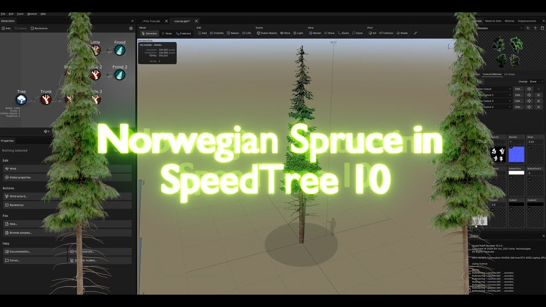The image size is (546, 307).
Task: Open the Window menu
Action: 32,14
